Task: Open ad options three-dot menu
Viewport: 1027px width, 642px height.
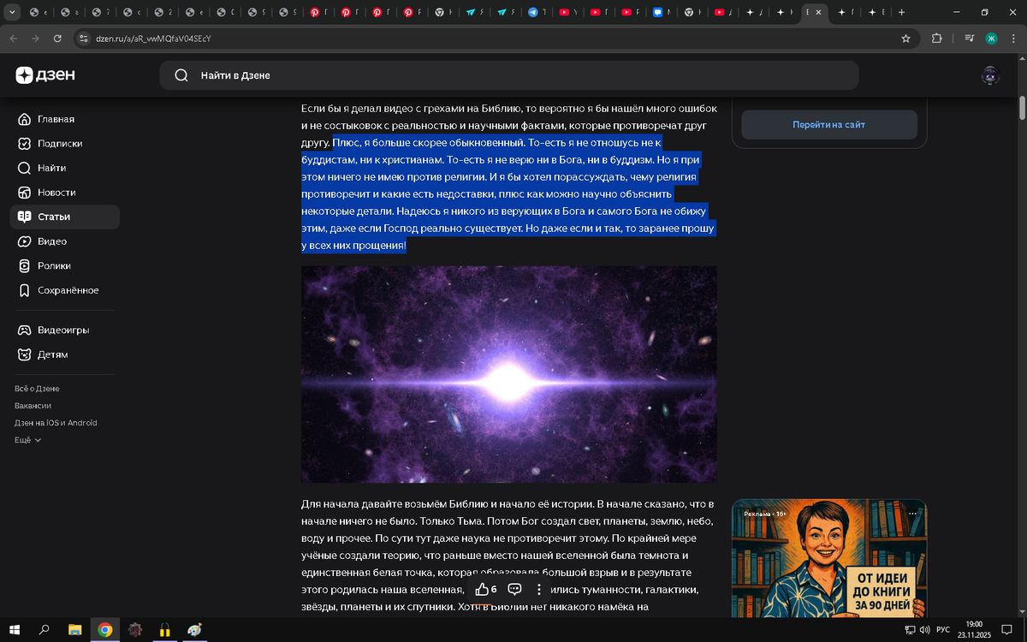Action: [912, 514]
